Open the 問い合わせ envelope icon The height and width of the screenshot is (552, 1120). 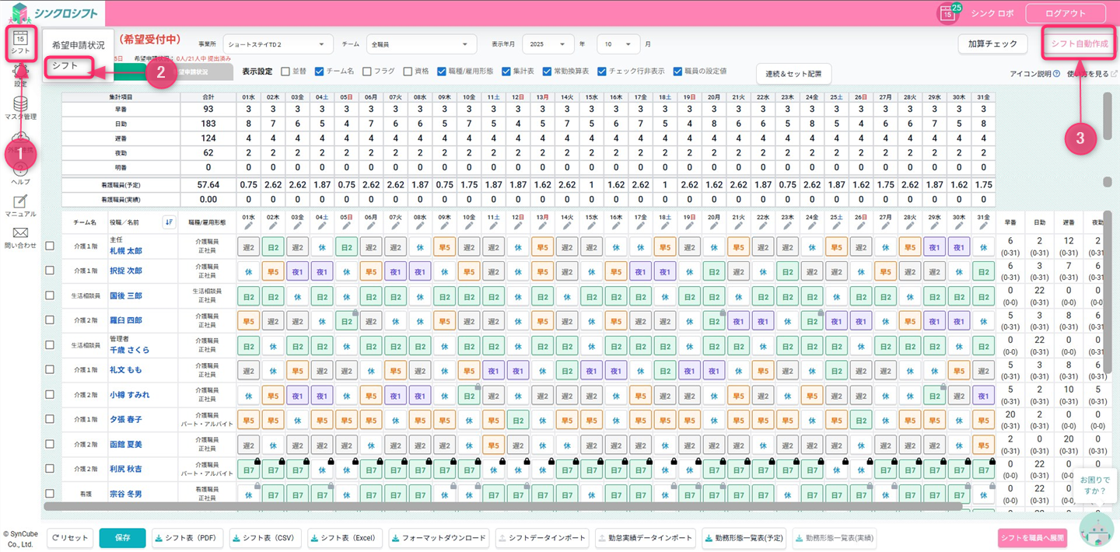point(20,233)
